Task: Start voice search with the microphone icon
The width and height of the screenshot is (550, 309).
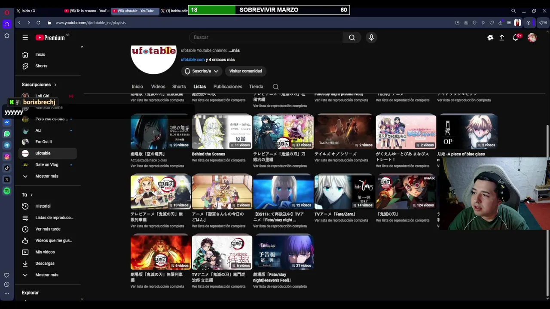Action: [x=371, y=38]
